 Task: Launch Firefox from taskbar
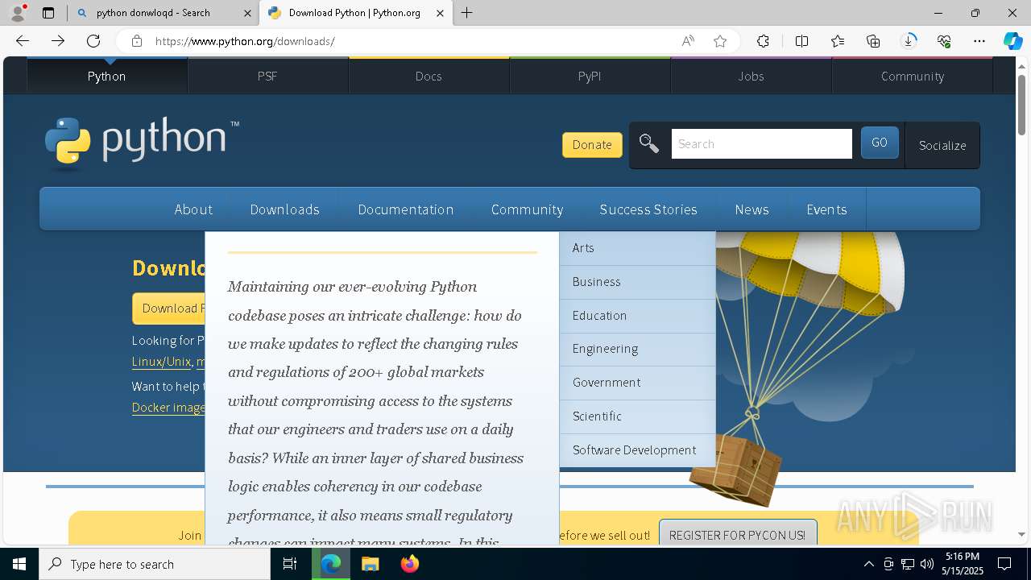point(409,564)
